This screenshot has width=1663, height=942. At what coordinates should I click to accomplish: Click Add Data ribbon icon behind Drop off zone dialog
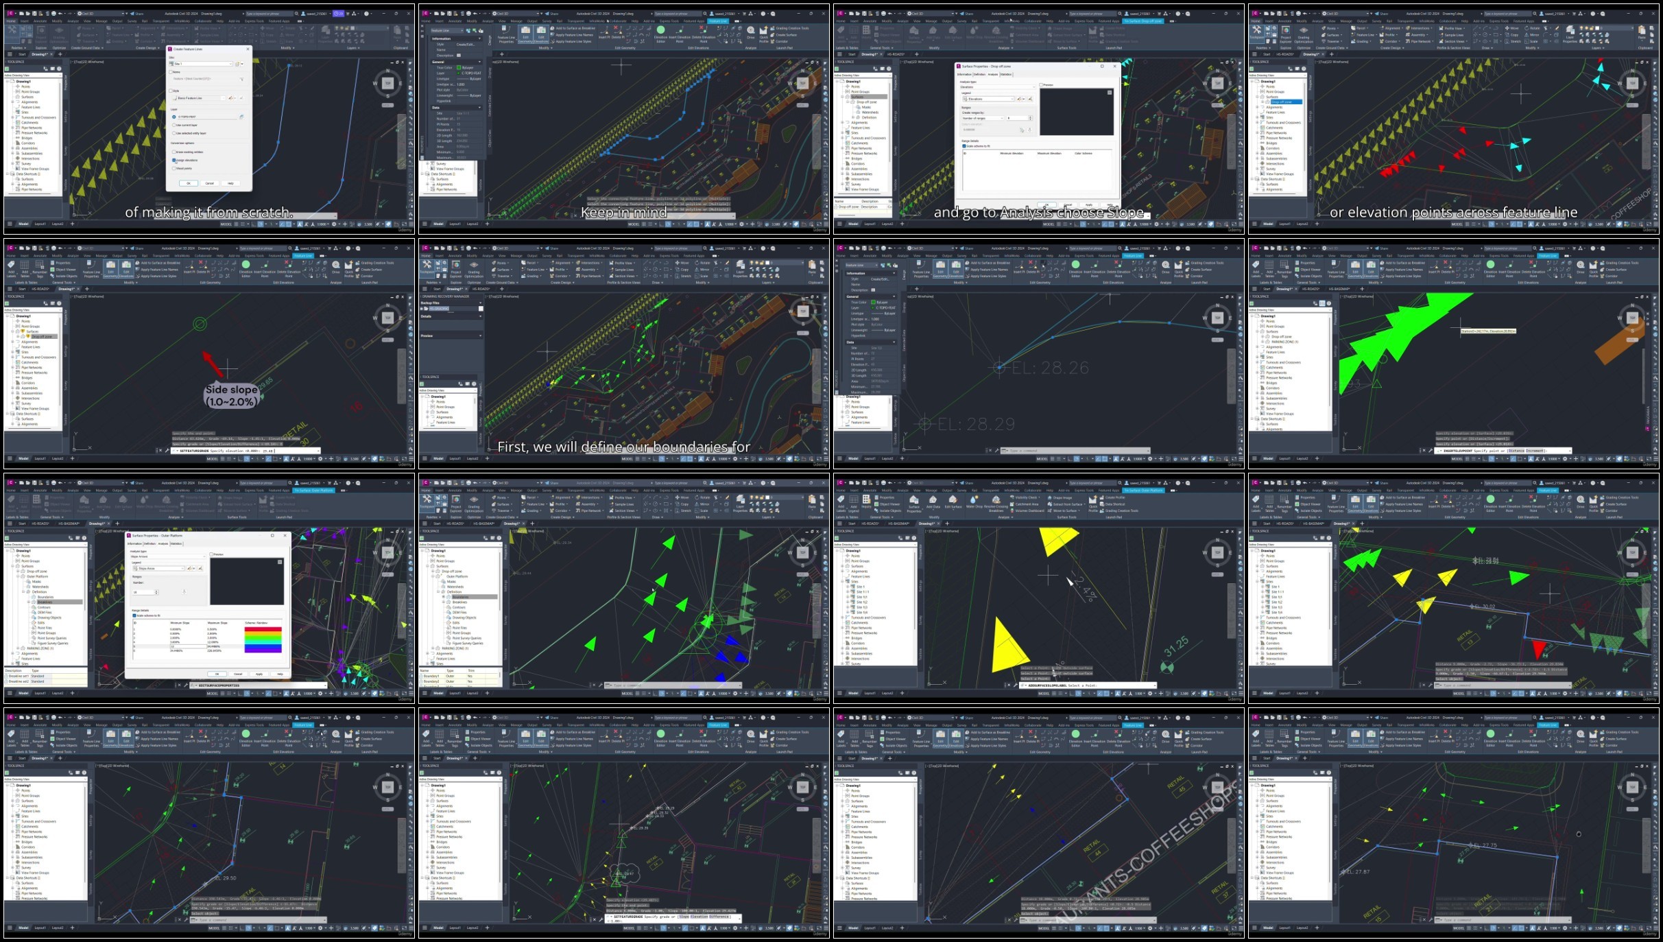click(x=933, y=31)
